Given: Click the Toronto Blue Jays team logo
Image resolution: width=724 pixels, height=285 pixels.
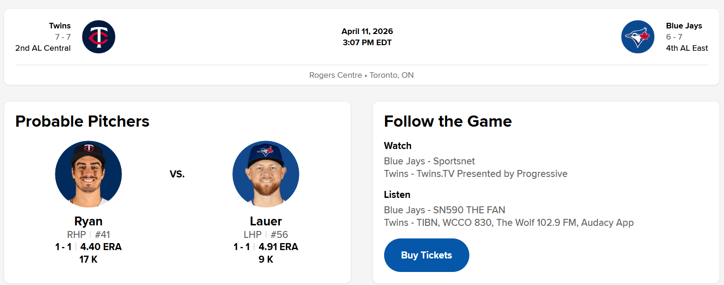Looking at the screenshot, I should [x=637, y=37].
